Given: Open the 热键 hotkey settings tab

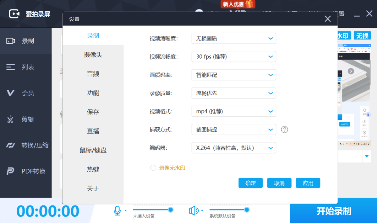Looking at the screenshot, I should coord(92,169).
